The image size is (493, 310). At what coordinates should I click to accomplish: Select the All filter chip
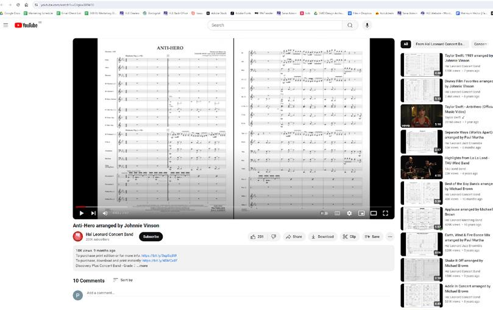(406, 44)
